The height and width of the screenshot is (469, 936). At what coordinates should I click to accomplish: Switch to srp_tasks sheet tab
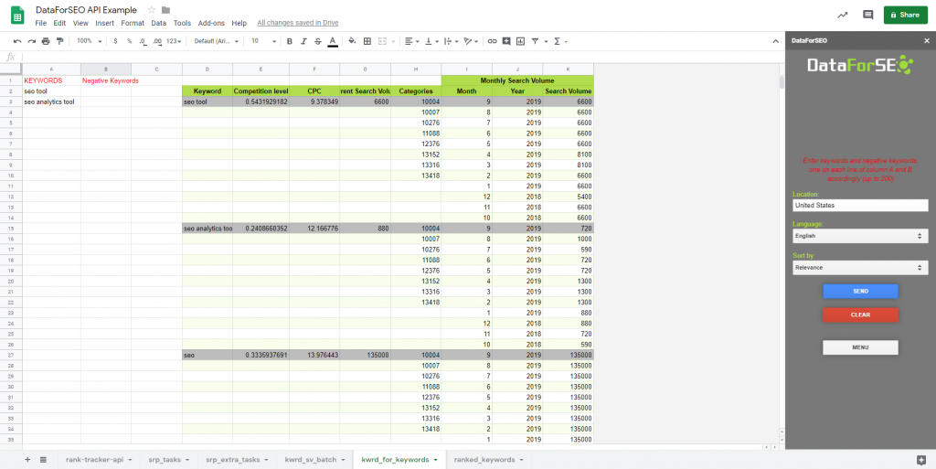coord(169,460)
